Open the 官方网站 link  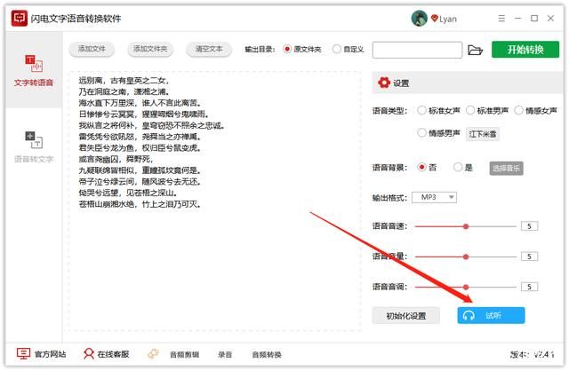pos(50,354)
